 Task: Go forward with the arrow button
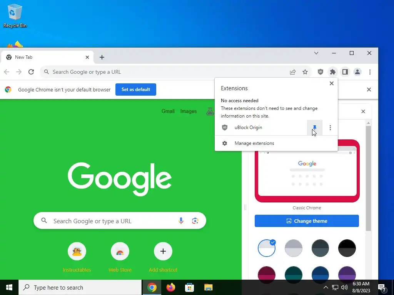(x=19, y=72)
